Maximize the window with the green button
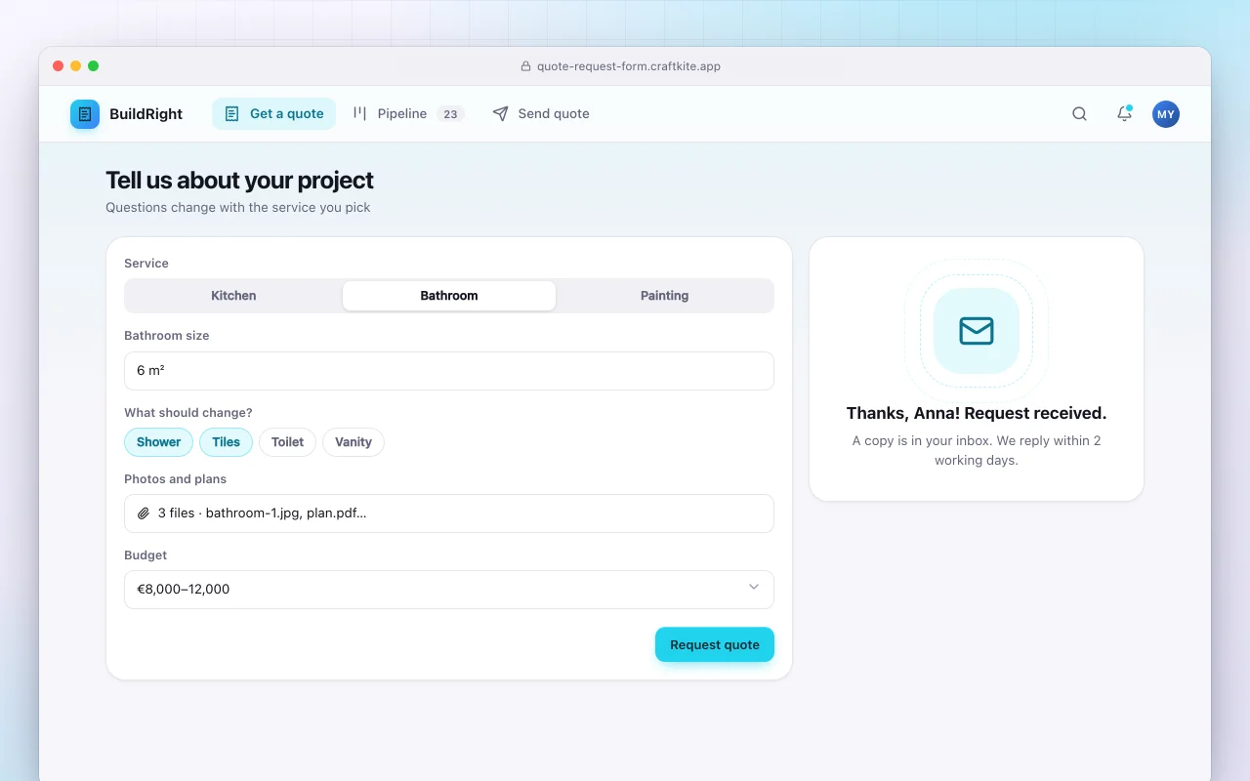This screenshot has height=781, width=1250. point(94,66)
